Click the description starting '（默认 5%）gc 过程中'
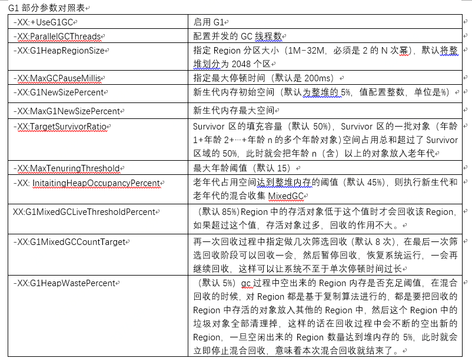Image resolution: width=472 pixels, height=358 pixels. click(x=325, y=317)
